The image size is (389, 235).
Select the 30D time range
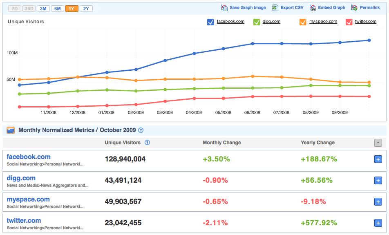tap(29, 9)
